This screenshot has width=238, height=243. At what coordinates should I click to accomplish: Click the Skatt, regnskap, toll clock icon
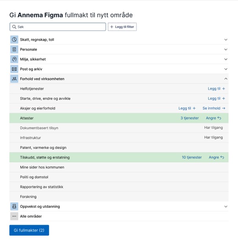14,40
